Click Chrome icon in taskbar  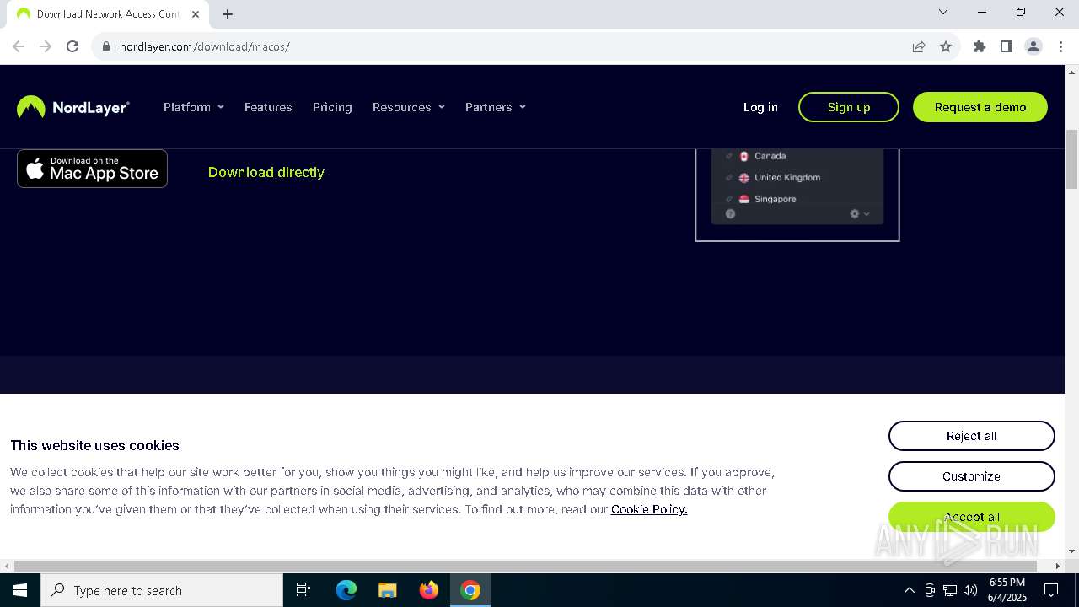[470, 590]
